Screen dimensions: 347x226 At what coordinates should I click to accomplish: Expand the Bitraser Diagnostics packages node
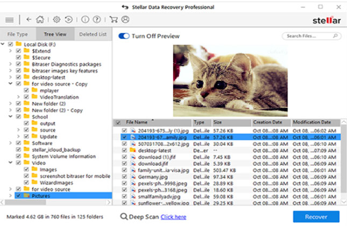pyautogui.click(x=10, y=64)
